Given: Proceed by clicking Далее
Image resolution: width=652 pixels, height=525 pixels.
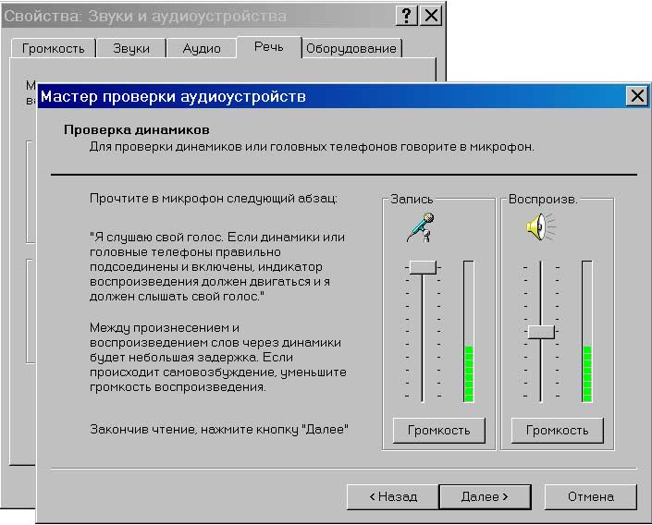Looking at the screenshot, I should tap(485, 496).
